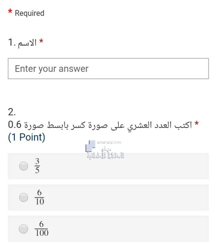Click the red asterisk beside Required
Image resolution: width=216 pixels, height=244 pixels.
pos(10,11)
